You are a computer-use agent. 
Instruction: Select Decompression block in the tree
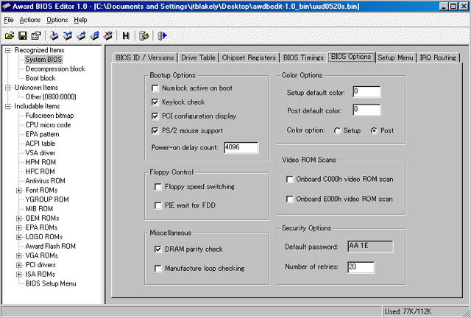[x=55, y=68]
